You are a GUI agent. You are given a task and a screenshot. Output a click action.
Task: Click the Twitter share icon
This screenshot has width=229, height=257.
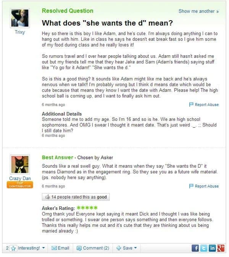(x=203, y=248)
